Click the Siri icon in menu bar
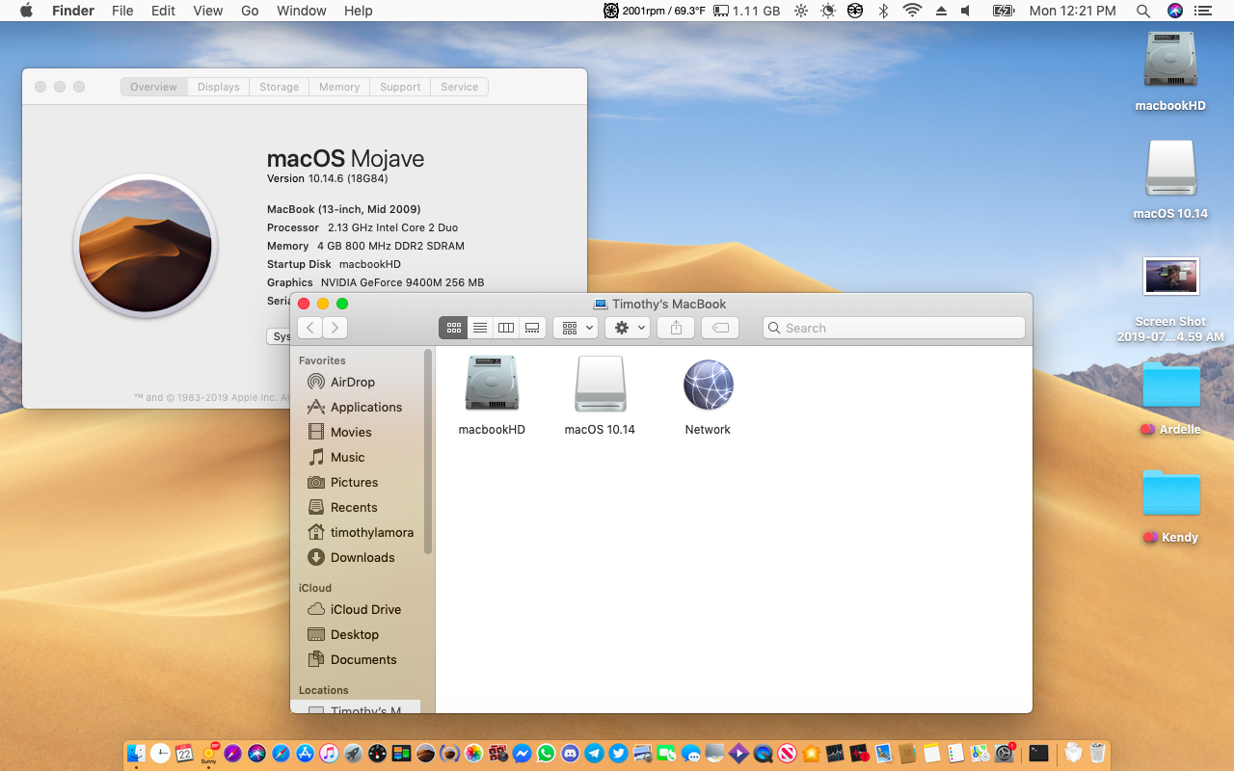This screenshot has width=1234, height=771. tap(1174, 11)
